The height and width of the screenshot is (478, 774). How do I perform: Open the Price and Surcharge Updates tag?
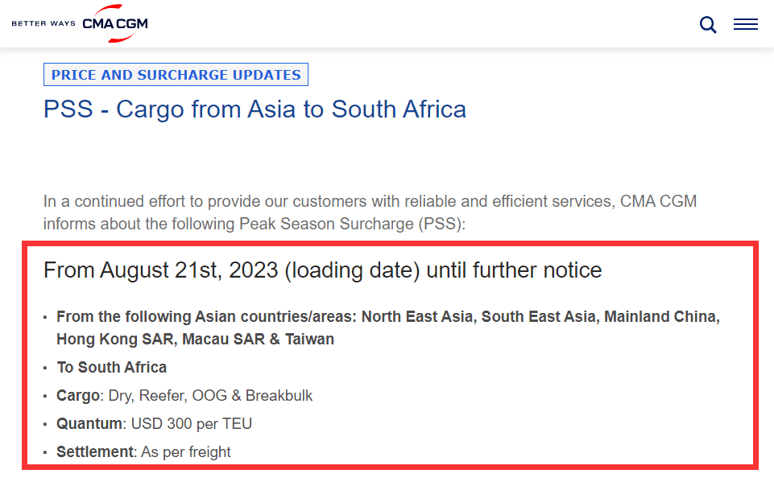(176, 75)
